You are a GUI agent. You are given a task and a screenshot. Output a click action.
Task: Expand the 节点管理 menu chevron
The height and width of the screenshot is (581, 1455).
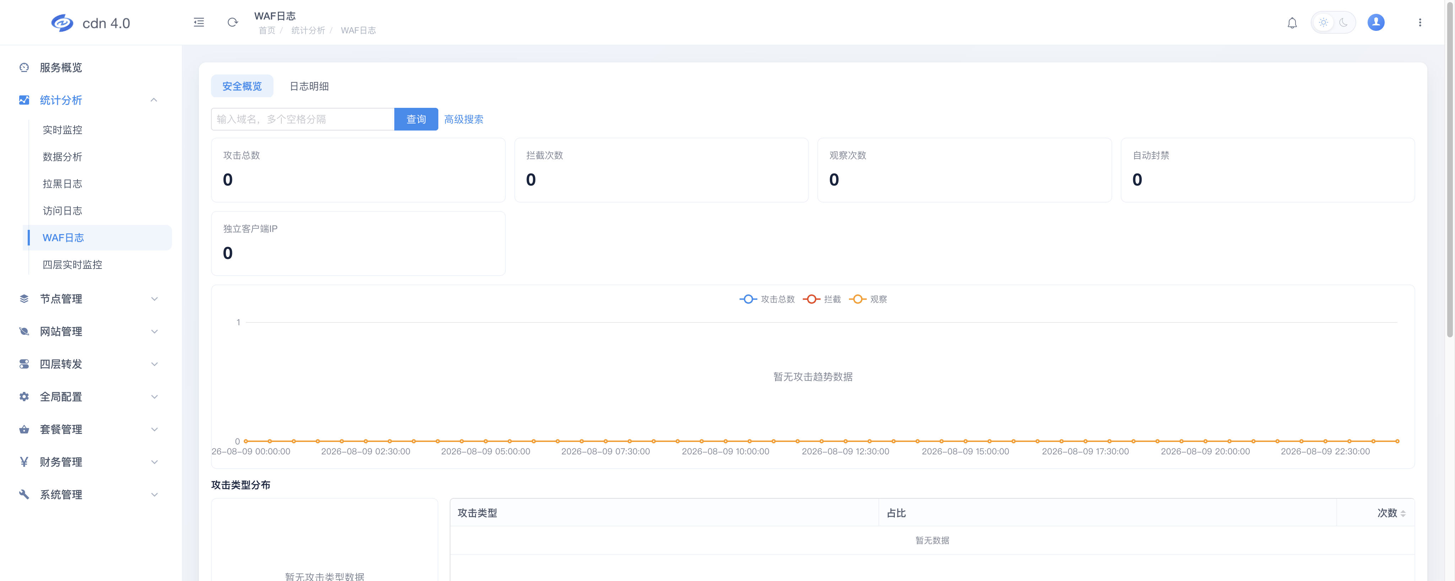click(154, 299)
